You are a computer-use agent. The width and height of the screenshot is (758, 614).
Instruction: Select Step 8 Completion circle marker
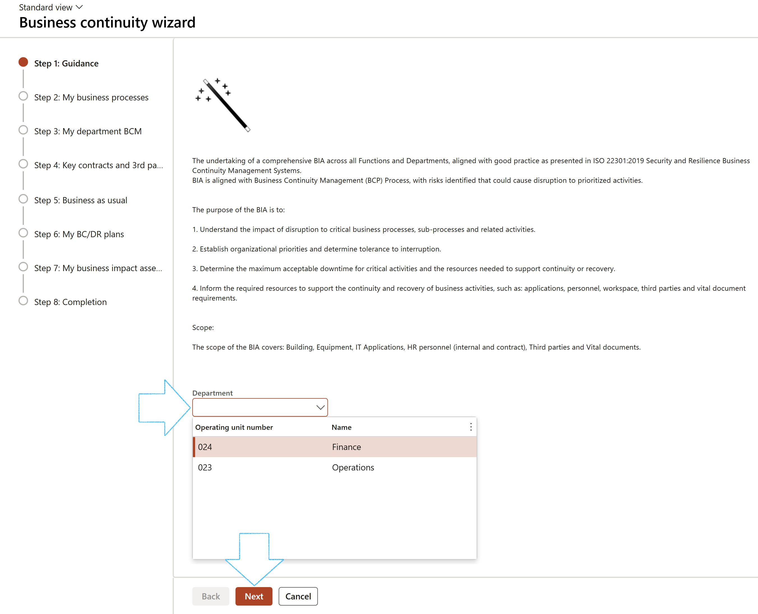click(23, 301)
